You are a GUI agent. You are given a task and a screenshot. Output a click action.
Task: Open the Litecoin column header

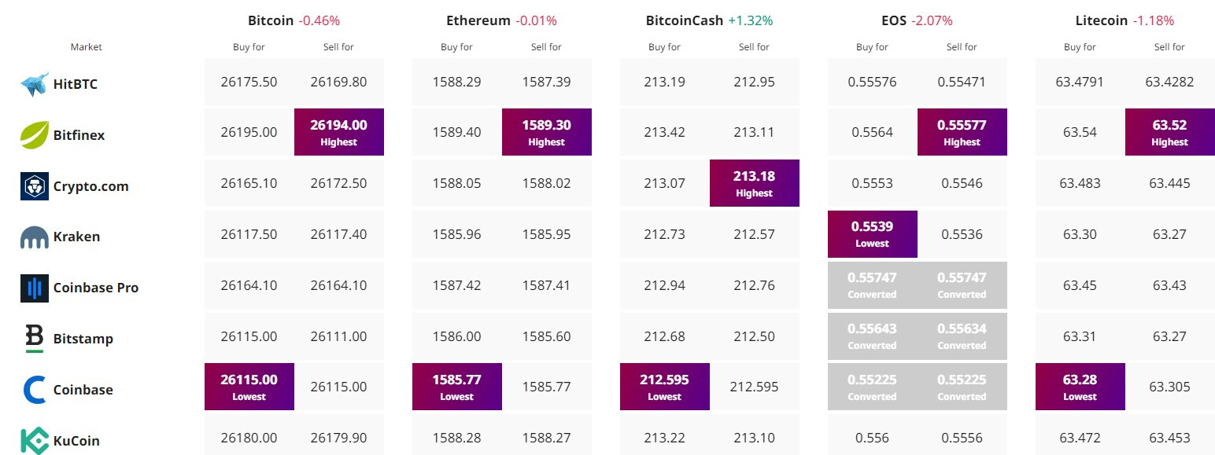tap(1100, 20)
